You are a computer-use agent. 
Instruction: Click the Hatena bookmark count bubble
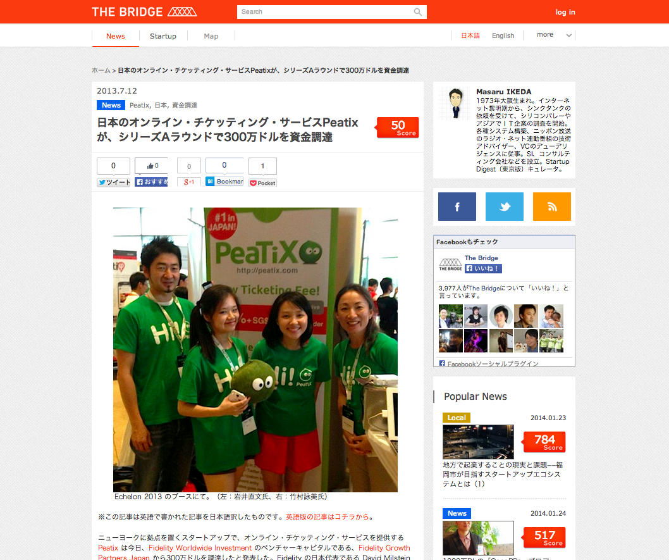click(x=224, y=165)
